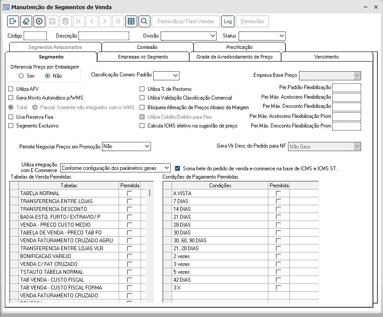Check Permitida for TABELA NORMAL row
The height and width of the screenshot is (317, 383).
coord(130,193)
